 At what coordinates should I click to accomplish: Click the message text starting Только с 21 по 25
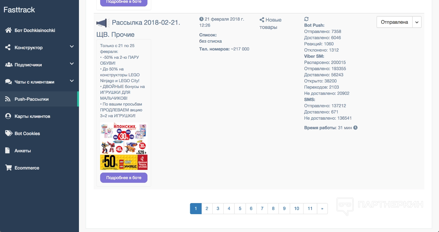[123, 81]
